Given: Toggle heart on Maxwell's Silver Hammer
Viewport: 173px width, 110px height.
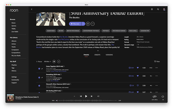Looking at the screenshot, I should click(x=138, y=85).
